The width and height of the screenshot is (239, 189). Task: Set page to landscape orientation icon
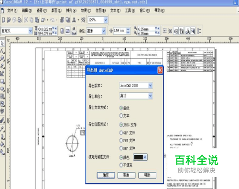point(68,31)
